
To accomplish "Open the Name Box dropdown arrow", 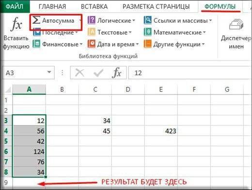I will [49, 72].
